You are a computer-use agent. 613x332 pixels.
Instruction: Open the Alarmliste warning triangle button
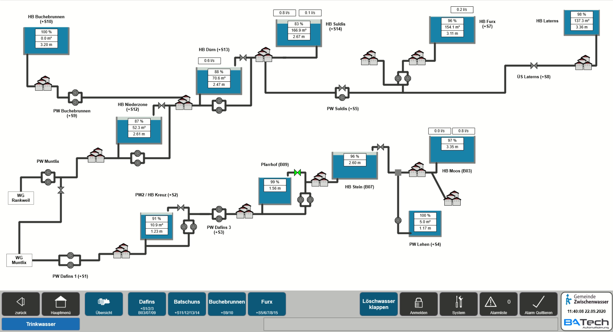coord(499,304)
